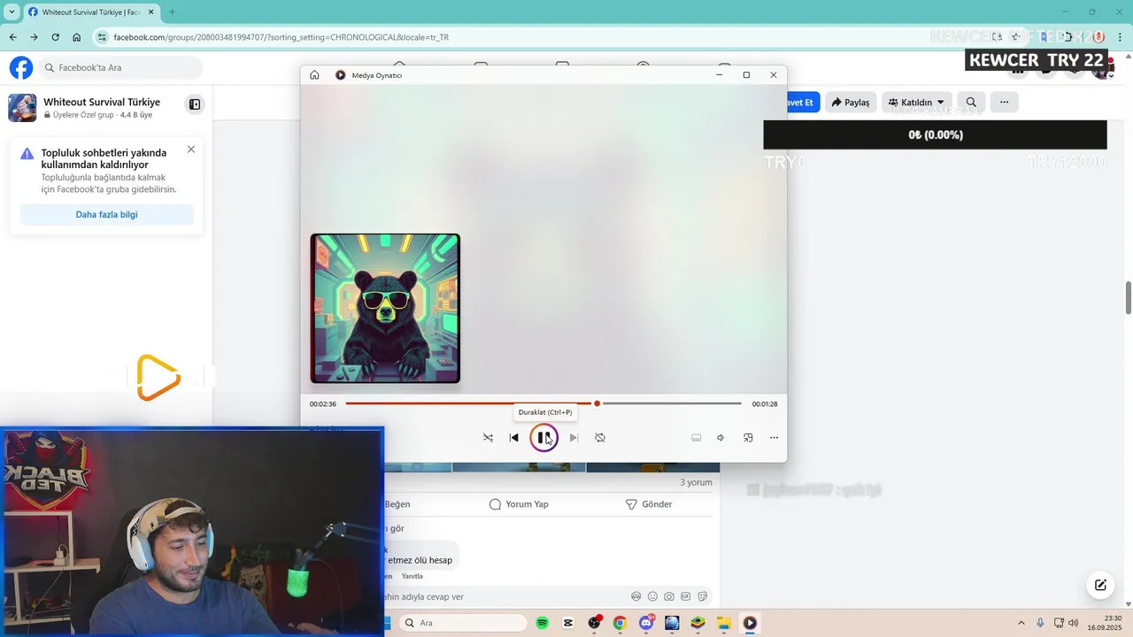Open OBS Studio from the taskbar
This screenshot has height=637, width=1133.
594,623
